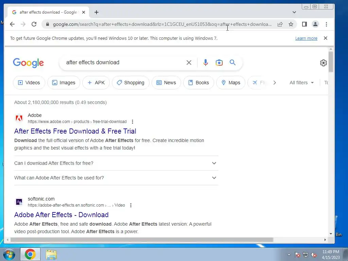
Task: Click Chrome in the taskbar
Action: click(30, 254)
